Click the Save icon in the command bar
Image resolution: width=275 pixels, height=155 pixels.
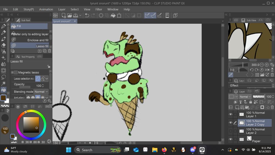pyautogui.click(x=76, y=15)
